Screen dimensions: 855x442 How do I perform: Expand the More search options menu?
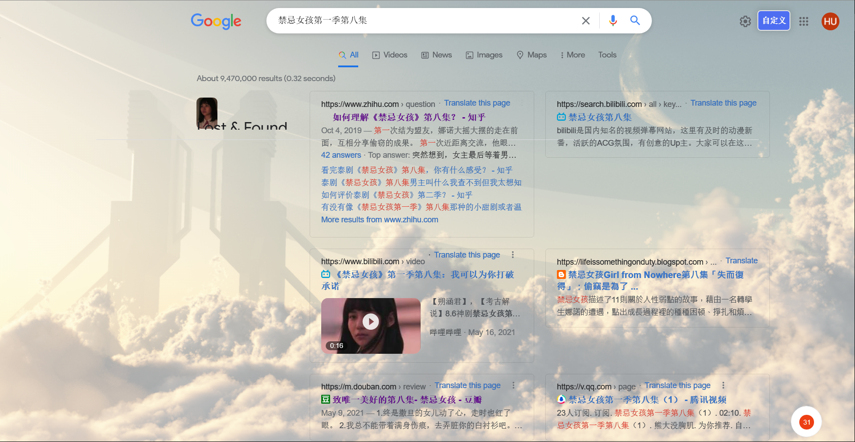tap(573, 55)
